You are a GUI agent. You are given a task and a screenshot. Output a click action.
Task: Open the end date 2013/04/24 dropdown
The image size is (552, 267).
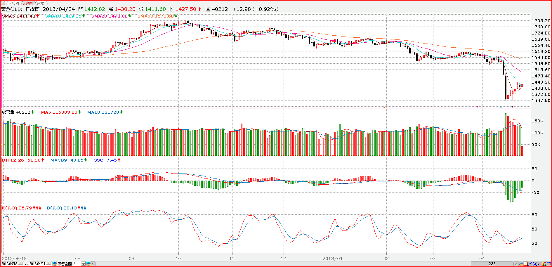click(x=48, y=263)
